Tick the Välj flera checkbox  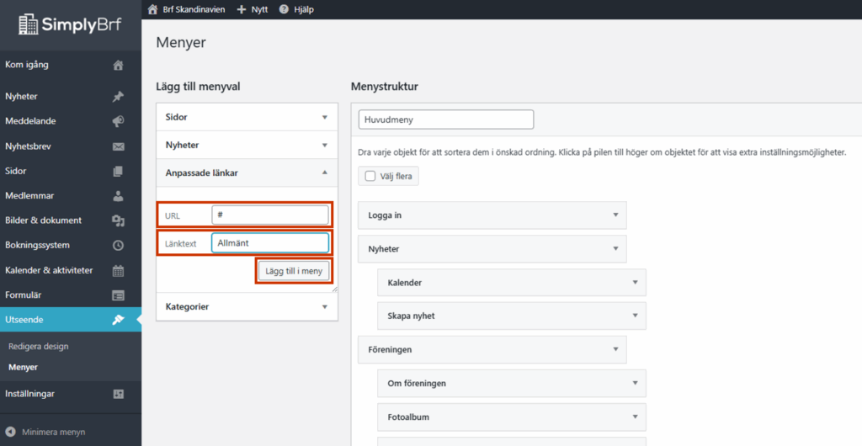point(370,176)
